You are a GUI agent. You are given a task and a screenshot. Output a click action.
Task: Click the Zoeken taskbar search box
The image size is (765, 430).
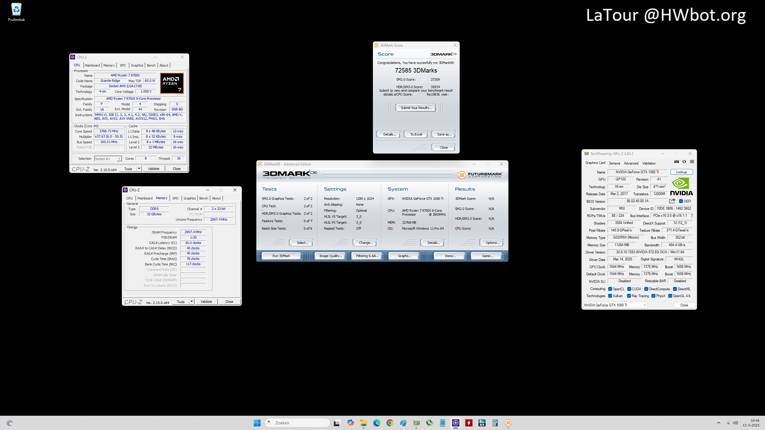(297, 423)
